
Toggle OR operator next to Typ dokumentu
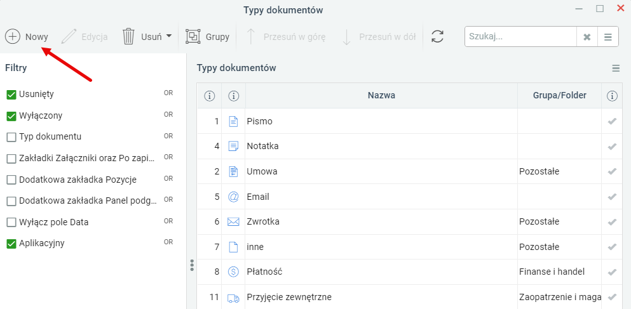(168, 136)
